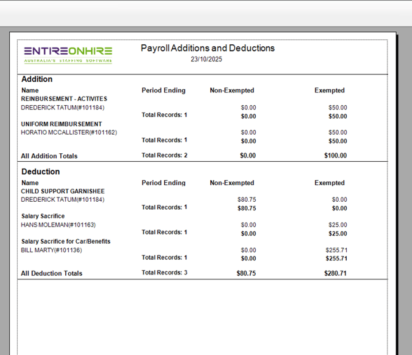Select employee HANS MOLEMAN(#101163)
The height and width of the screenshot is (355, 412).
pyautogui.click(x=58, y=225)
